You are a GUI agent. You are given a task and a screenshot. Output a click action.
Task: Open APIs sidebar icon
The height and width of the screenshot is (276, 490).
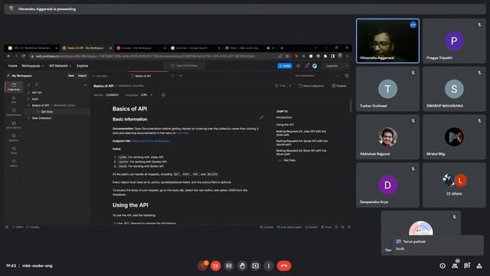(x=14, y=100)
